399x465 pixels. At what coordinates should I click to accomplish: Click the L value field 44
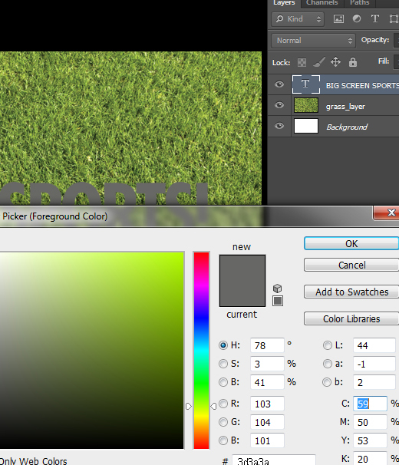pos(374,345)
